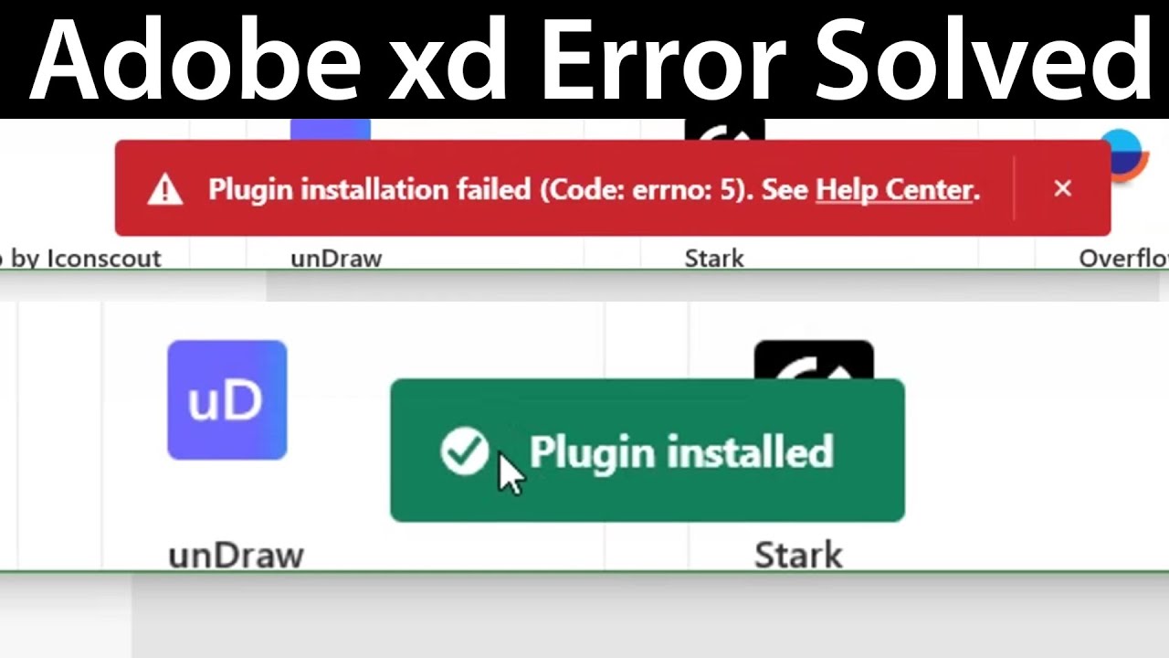Click the warning triangle icon in error banner

click(x=165, y=189)
